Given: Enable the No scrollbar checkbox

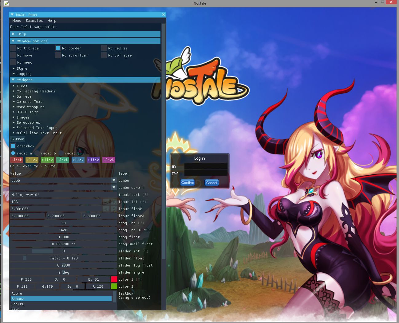Looking at the screenshot, I should (x=58, y=55).
